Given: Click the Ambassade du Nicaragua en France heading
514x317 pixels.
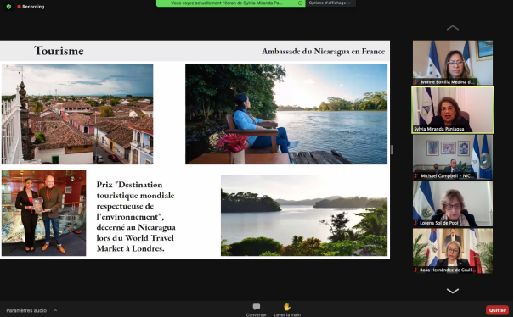Looking at the screenshot, I should (x=323, y=52).
